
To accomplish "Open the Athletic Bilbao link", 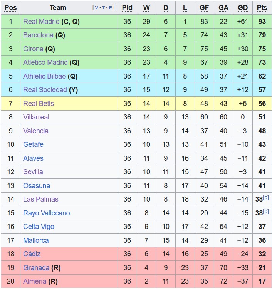I will pyautogui.click(x=44, y=76).
